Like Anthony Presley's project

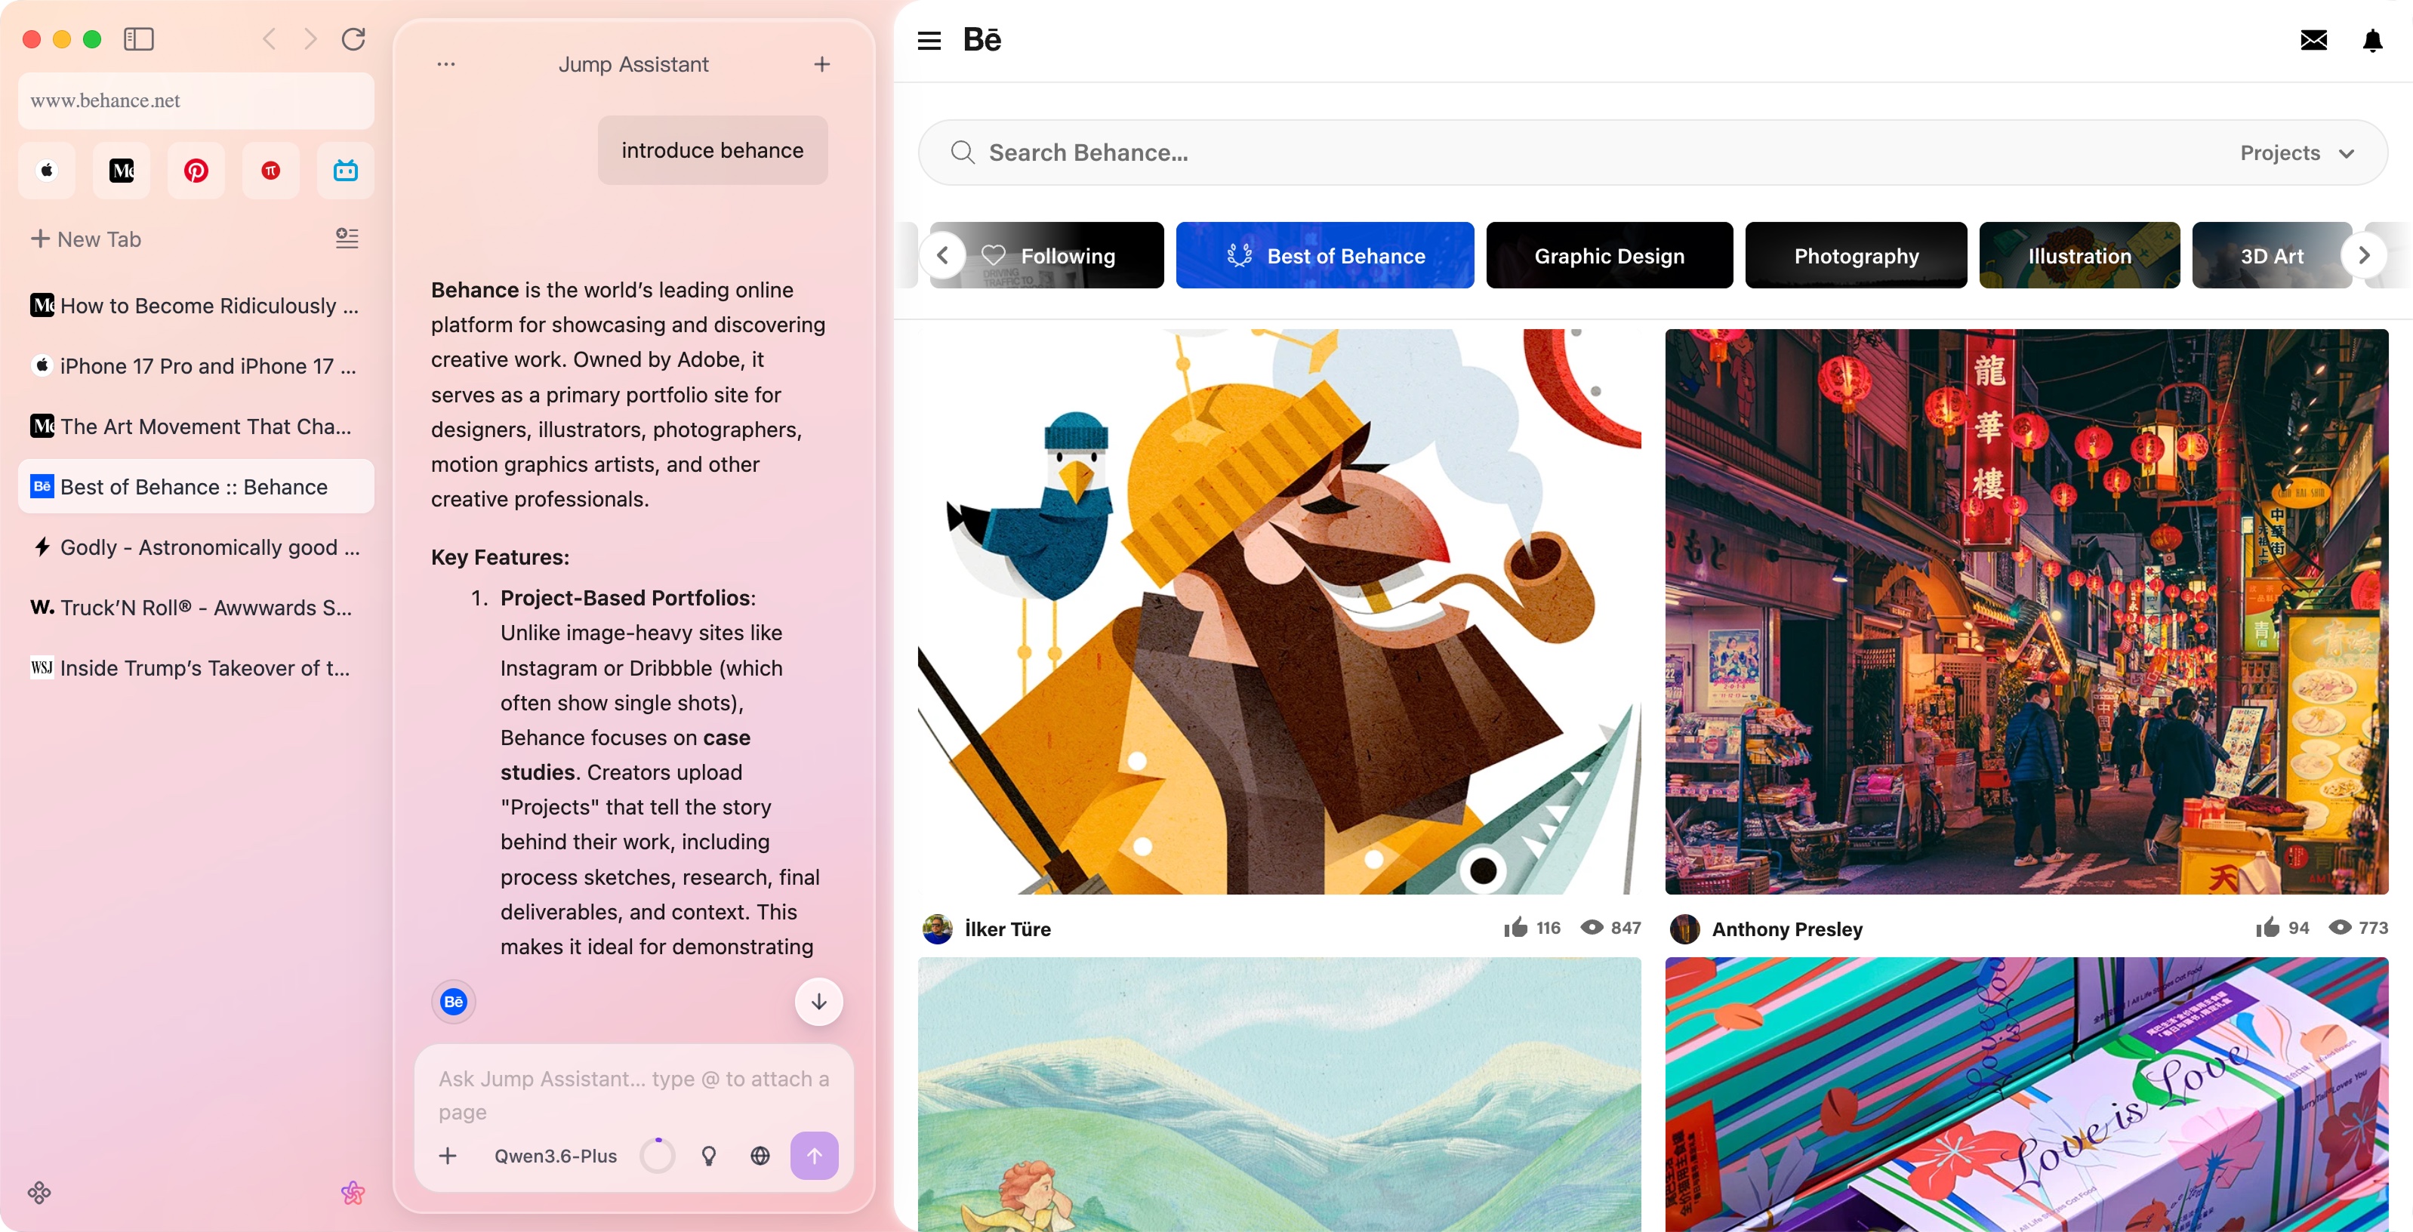[x=2267, y=928]
